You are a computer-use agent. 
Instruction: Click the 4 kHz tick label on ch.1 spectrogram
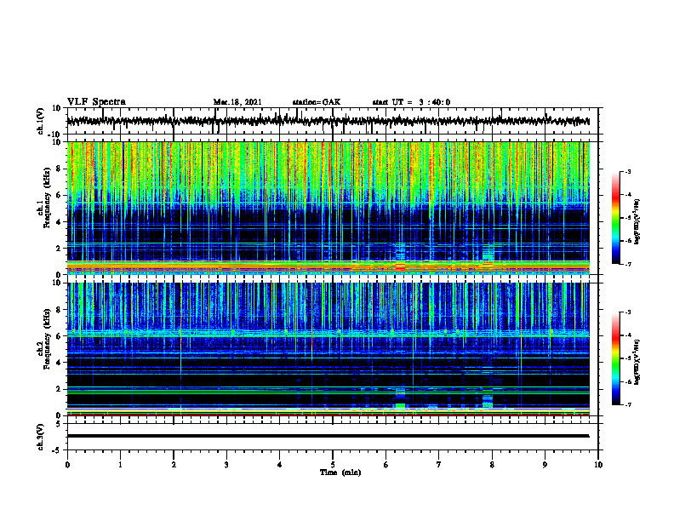pyautogui.click(x=59, y=222)
